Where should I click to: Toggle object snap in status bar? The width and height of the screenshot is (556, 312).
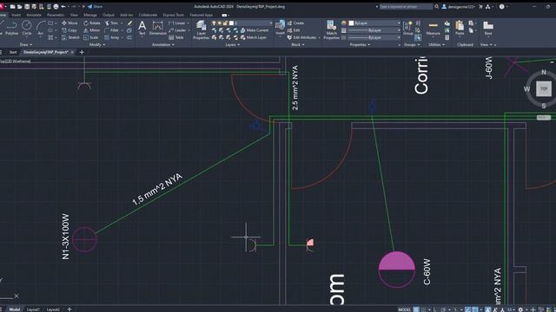pyautogui.click(x=475, y=309)
